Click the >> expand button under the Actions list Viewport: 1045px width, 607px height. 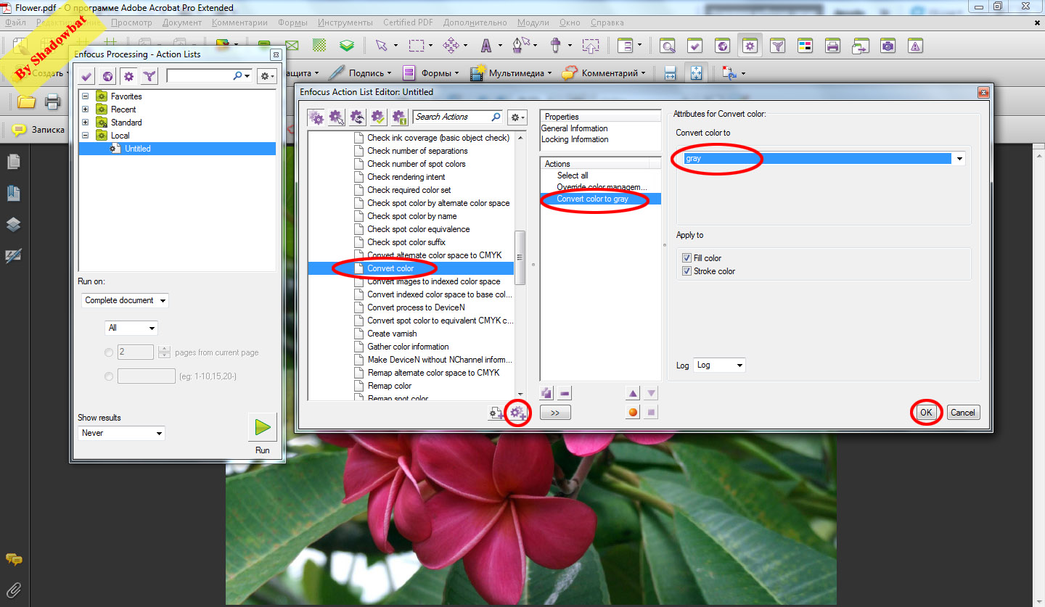point(555,413)
